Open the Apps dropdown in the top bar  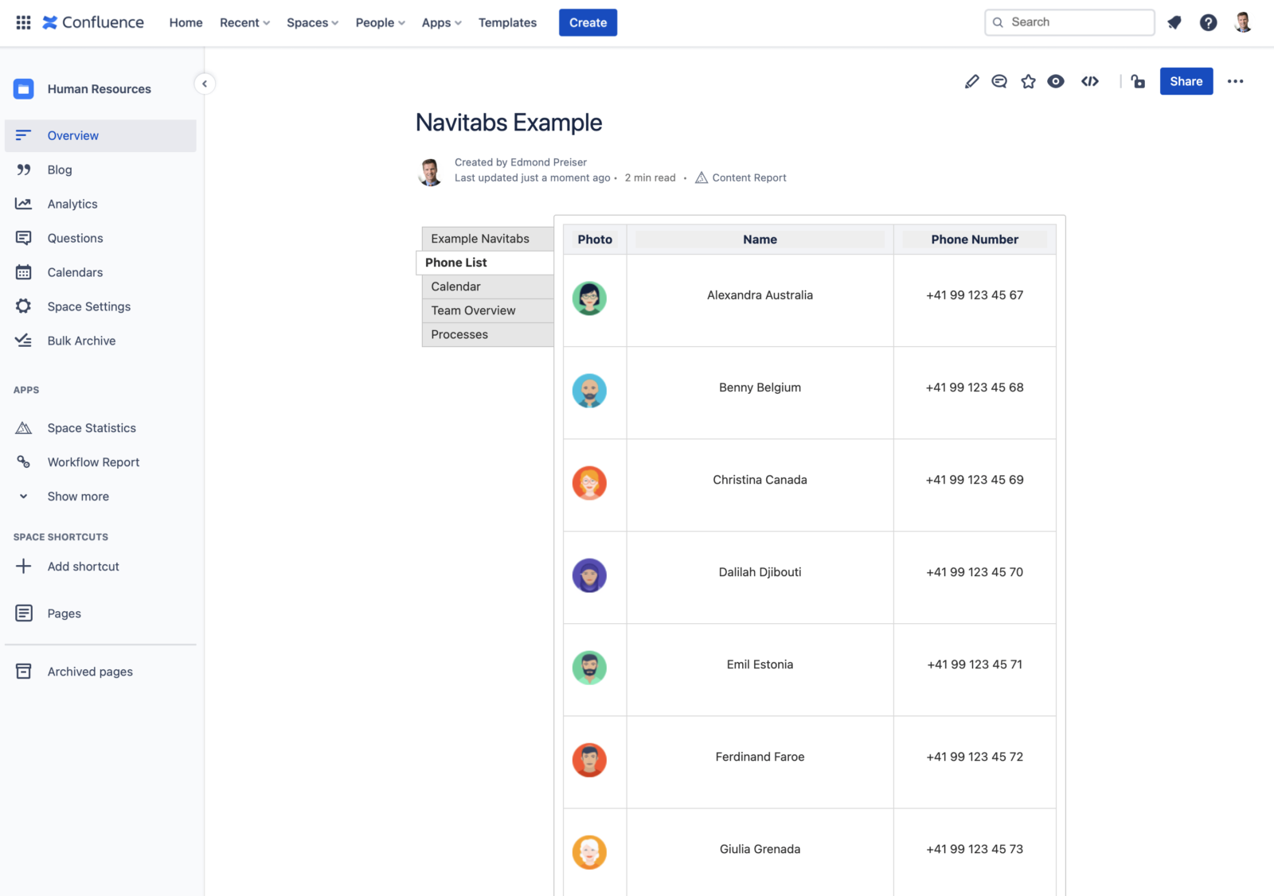point(440,22)
